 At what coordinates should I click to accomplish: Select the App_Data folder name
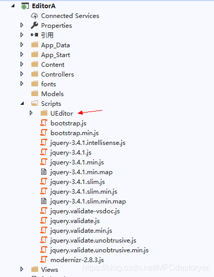pyautogui.click(x=56, y=45)
